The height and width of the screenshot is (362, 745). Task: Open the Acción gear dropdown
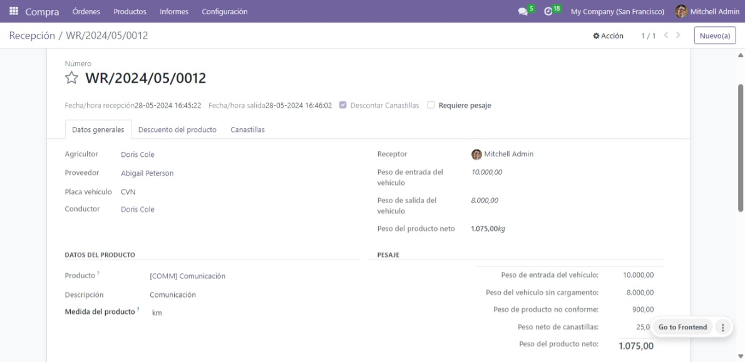pos(608,36)
